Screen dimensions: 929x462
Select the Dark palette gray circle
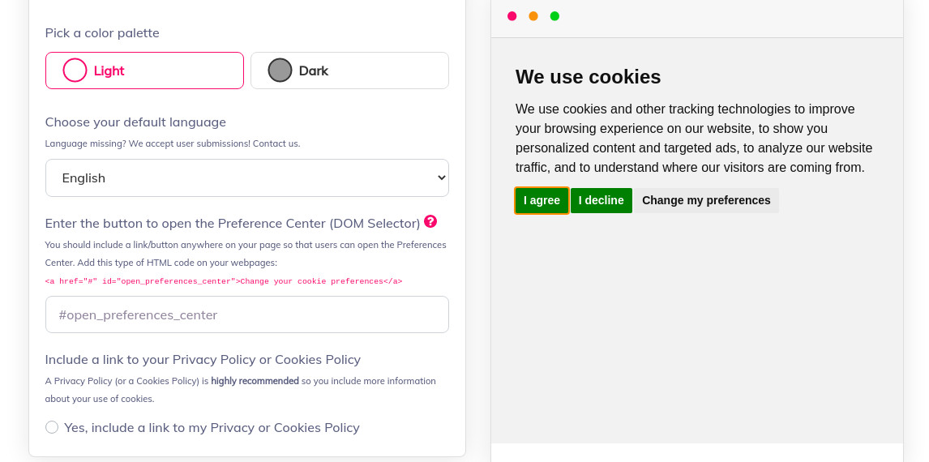(280, 71)
